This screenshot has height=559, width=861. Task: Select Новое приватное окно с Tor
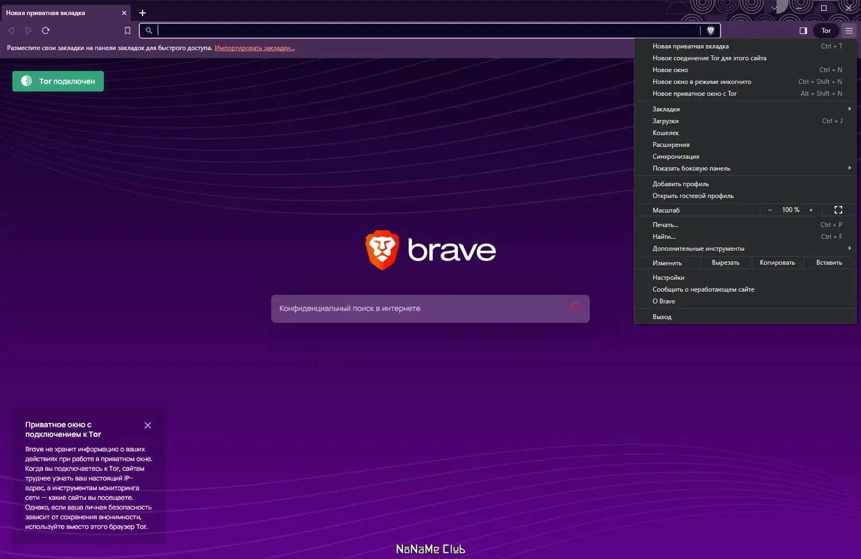point(745,94)
